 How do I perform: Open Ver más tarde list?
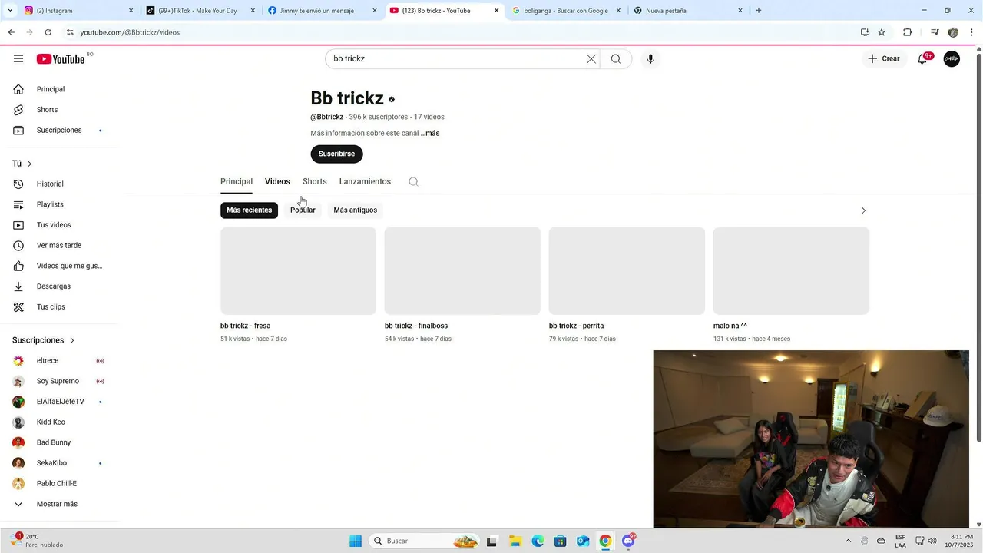click(60, 246)
